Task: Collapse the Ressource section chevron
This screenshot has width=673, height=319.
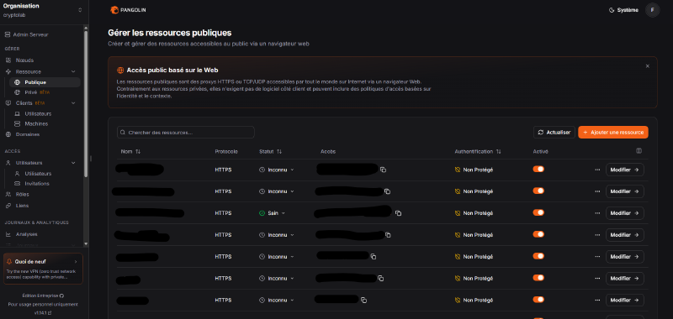Action: coord(73,71)
